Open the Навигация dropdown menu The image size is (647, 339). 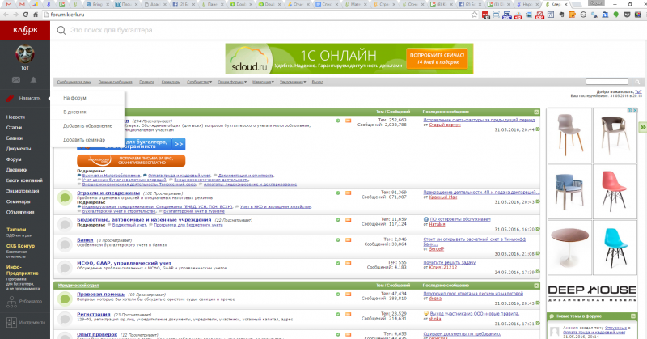point(263,83)
